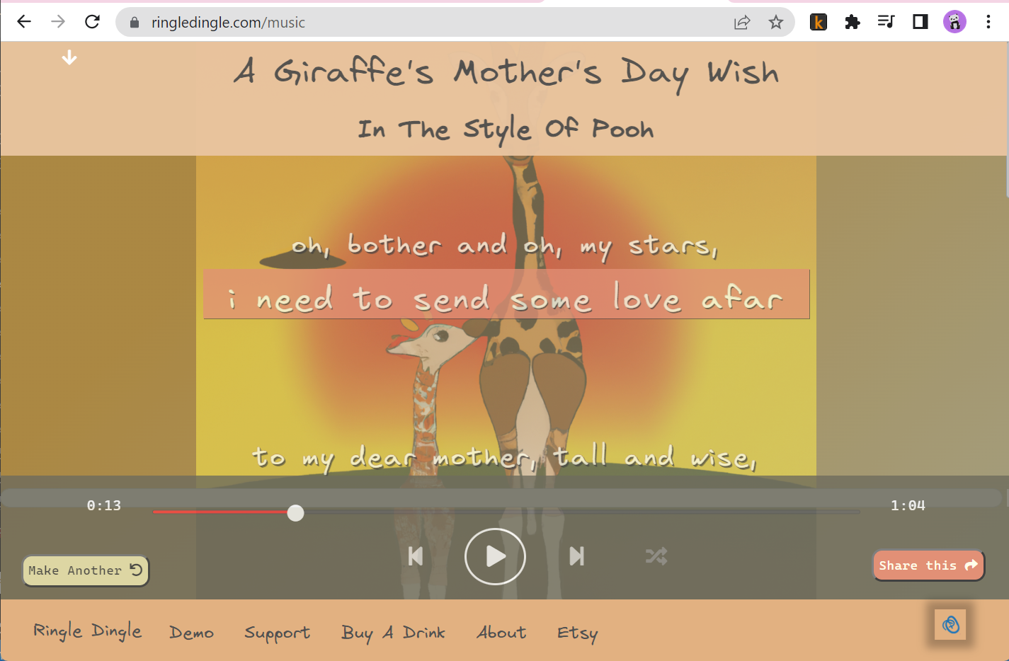The image size is (1009, 661).
Task: Click the blue swirl widget icon
Action: point(951,624)
